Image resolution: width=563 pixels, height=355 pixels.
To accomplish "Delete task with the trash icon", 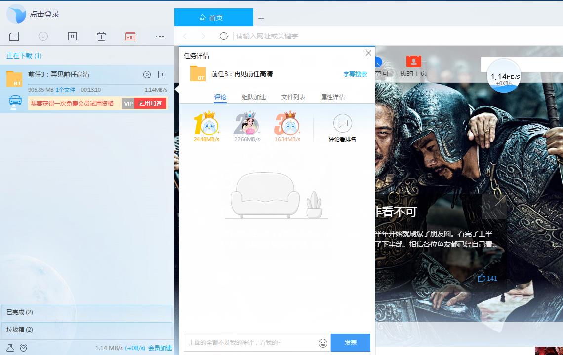I will pyautogui.click(x=101, y=35).
